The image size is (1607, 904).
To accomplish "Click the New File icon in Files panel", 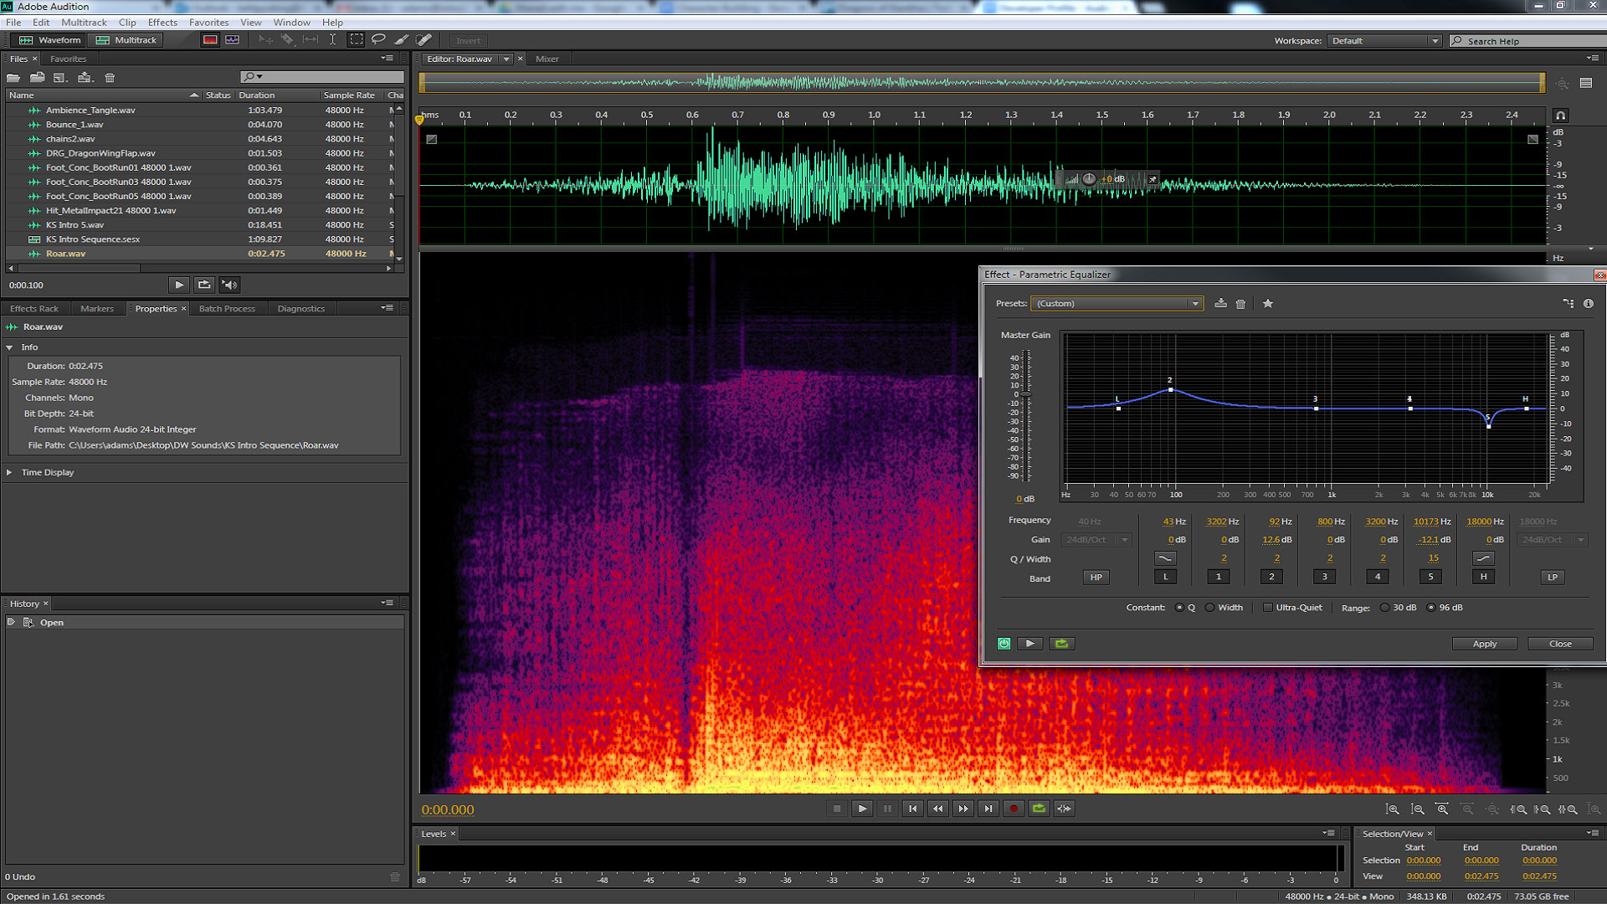I will click(x=60, y=78).
